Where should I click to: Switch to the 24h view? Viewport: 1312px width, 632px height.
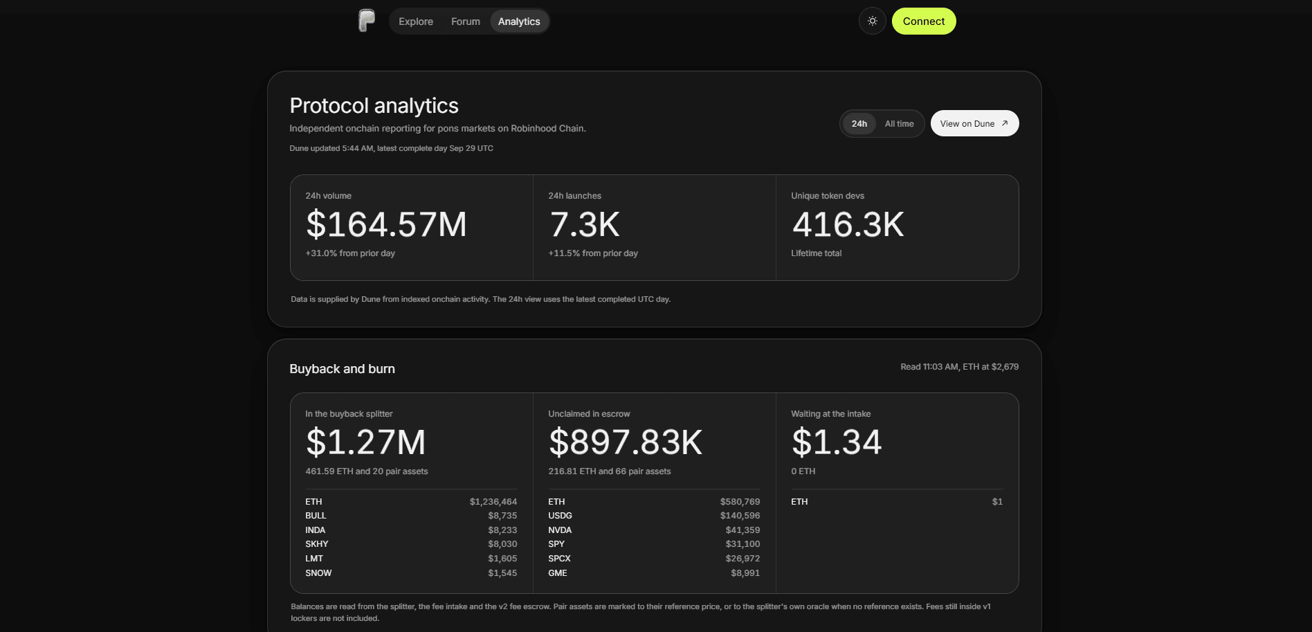[859, 123]
